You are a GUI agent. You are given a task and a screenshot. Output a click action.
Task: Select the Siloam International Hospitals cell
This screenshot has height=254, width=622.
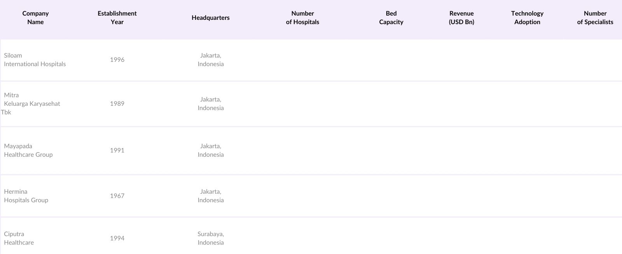pos(35,60)
